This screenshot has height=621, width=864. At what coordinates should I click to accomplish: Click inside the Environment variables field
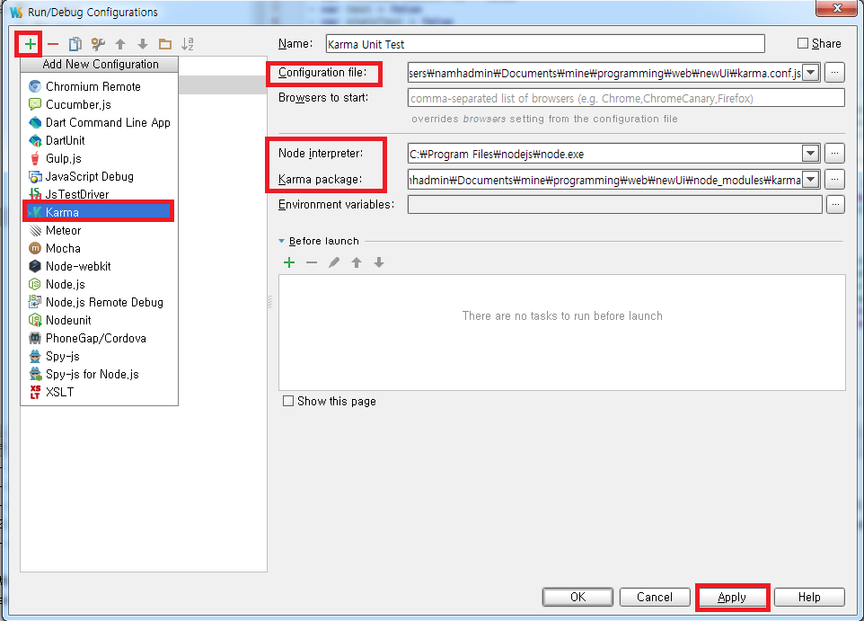(611, 204)
